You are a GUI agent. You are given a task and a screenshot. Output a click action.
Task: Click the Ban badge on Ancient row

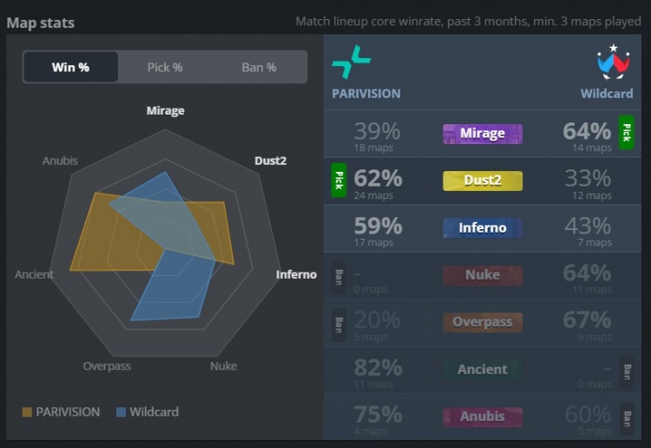pyautogui.click(x=626, y=371)
